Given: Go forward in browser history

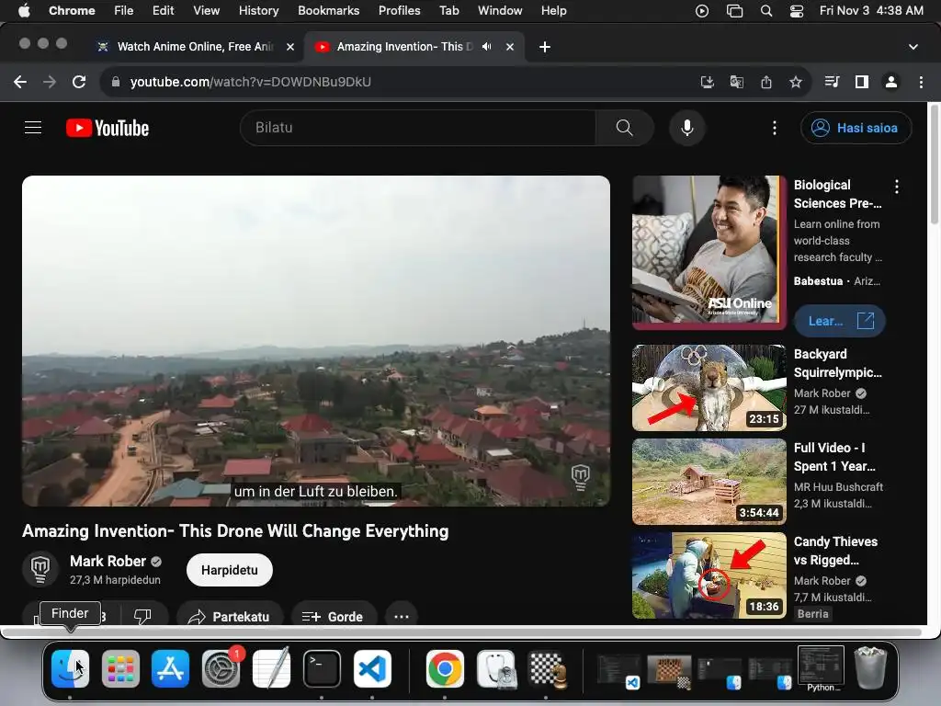Looking at the screenshot, I should [50, 82].
